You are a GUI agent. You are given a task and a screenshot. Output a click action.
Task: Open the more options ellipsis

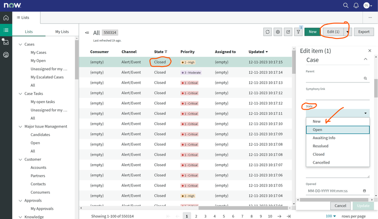[x=371, y=18]
